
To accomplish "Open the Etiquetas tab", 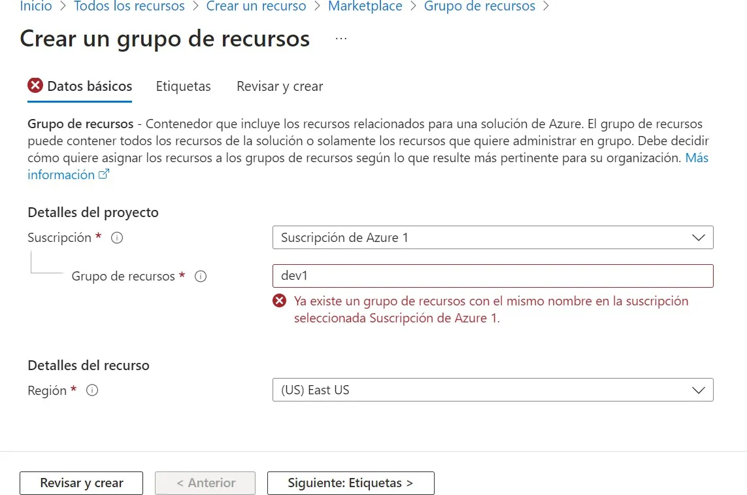I will 183,86.
